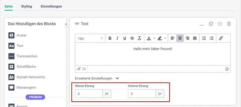Pick the highlight color tool
This screenshot has width=241, height=107.
tap(160, 38)
